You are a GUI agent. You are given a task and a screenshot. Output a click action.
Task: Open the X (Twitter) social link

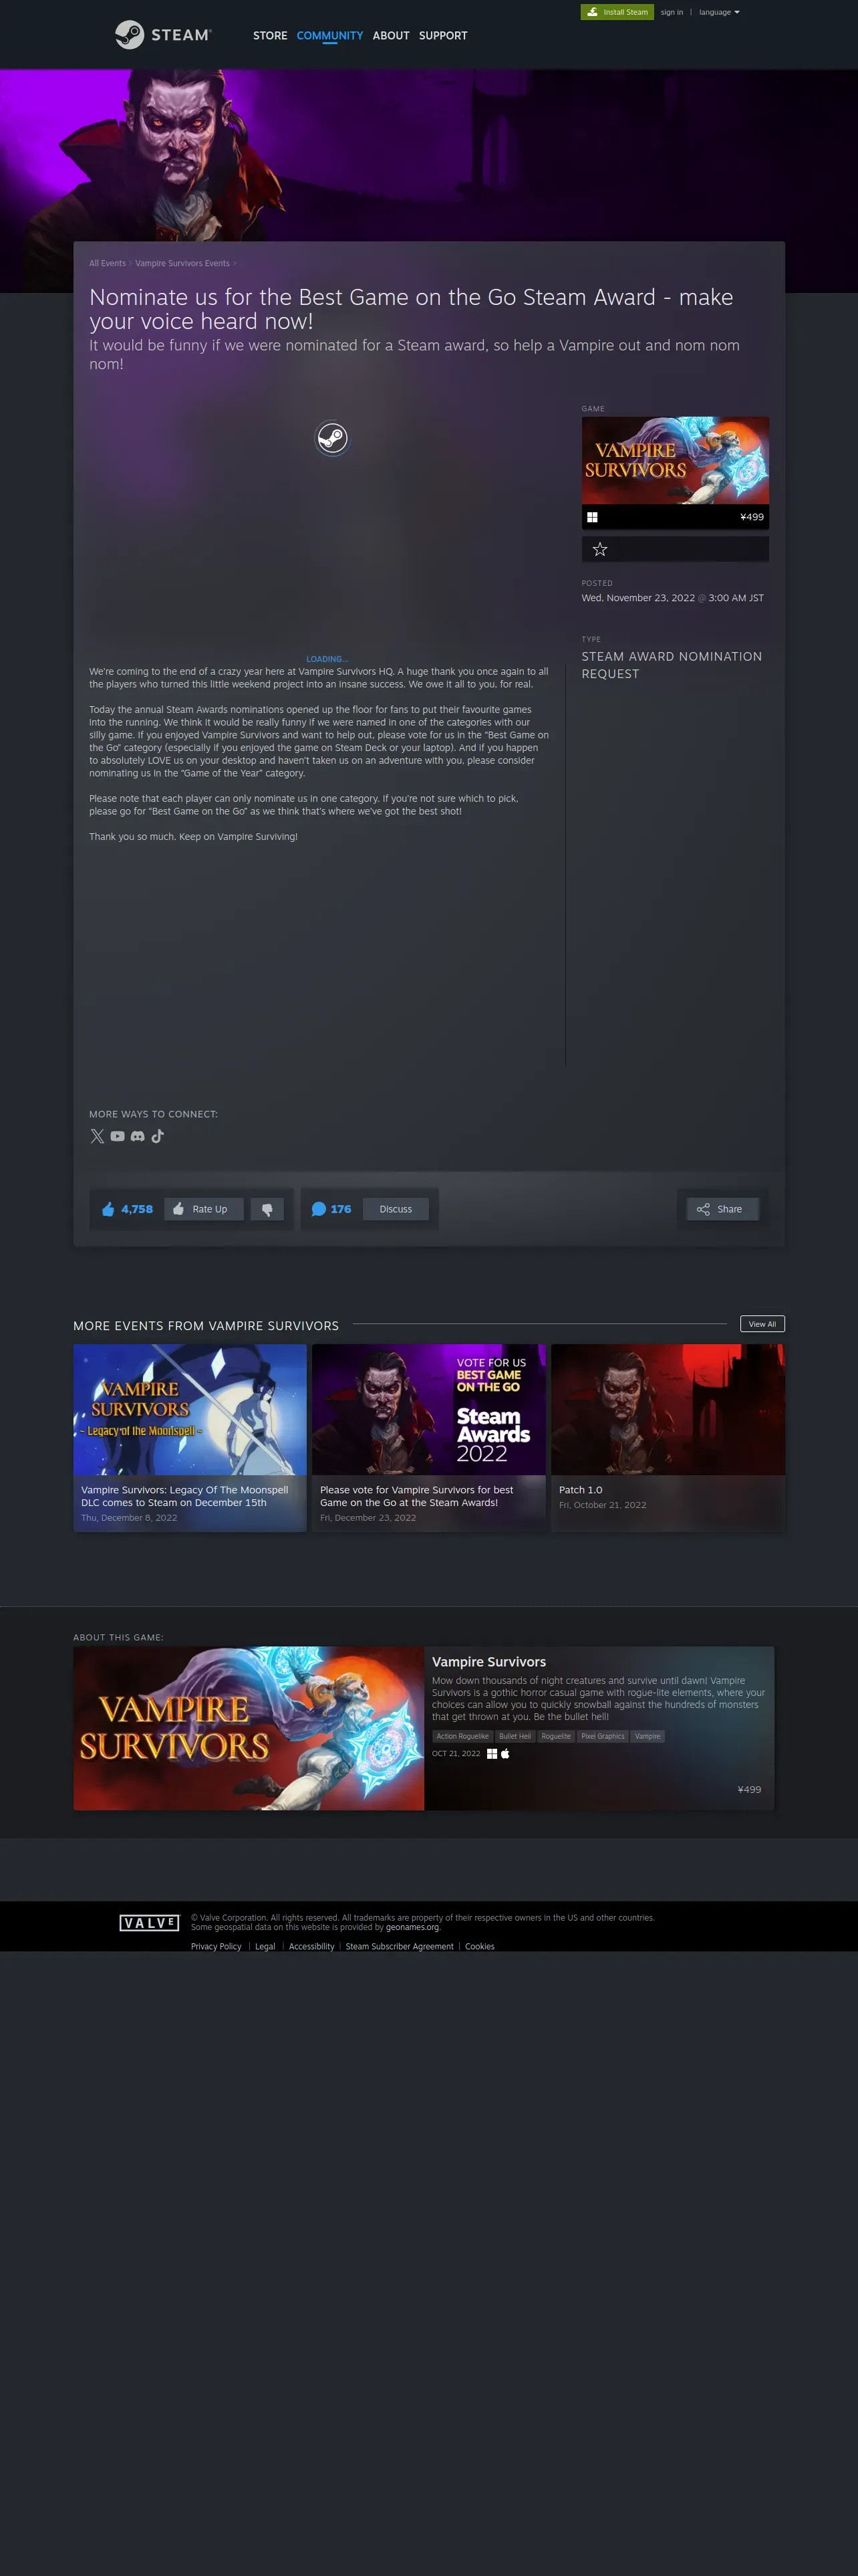coord(97,1136)
